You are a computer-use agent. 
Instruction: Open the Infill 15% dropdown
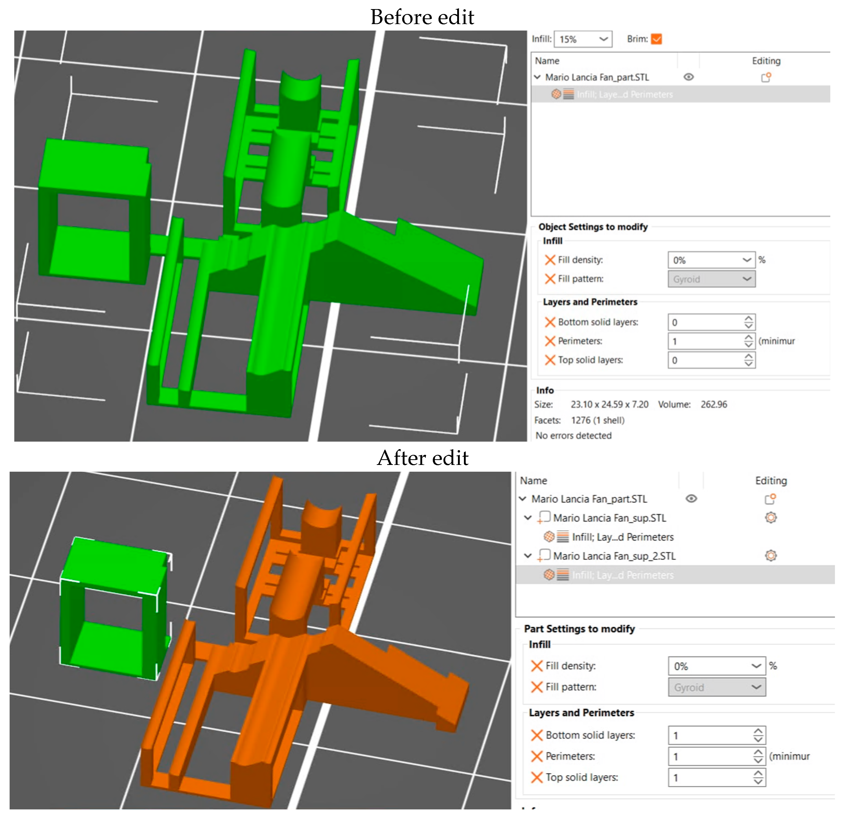click(604, 39)
